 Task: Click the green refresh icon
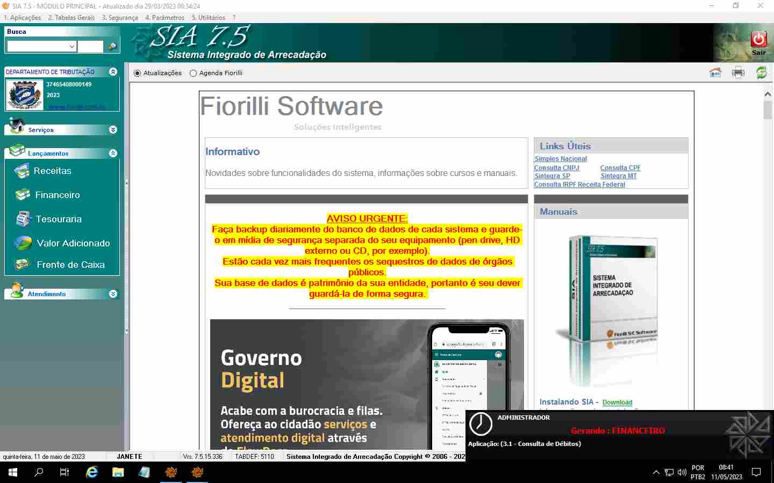click(x=761, y=73)
